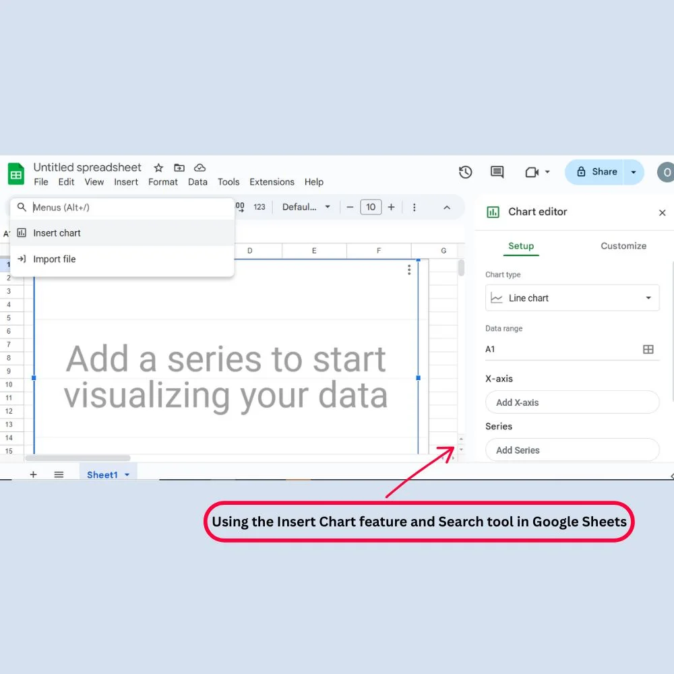Screen dimensions: 674x674
Task: Expand the meeting options arrow
Action: point(547,172)
